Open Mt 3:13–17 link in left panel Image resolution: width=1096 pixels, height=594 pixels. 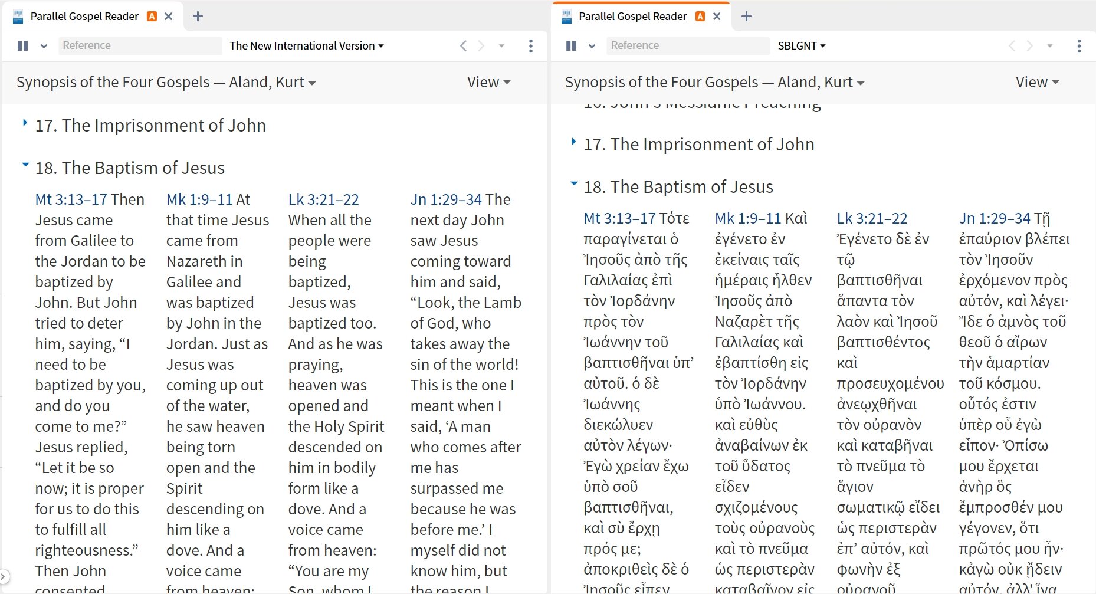(72, 199)
